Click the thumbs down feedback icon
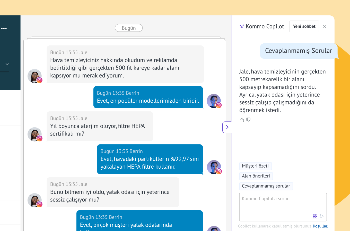The image size is (350, 231). click(x=248, y=120)
